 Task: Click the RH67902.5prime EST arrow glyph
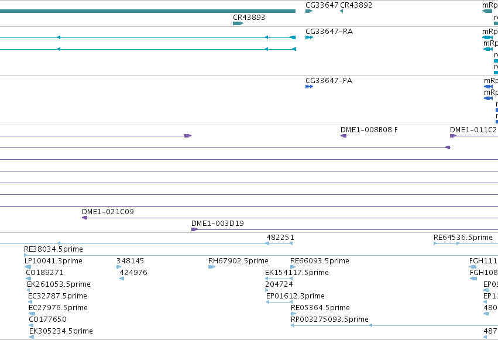click(x=211, y=267)
